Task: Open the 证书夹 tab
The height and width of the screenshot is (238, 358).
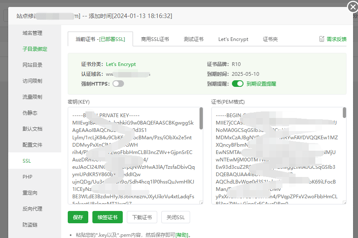Action: click(x=270, y=39)
